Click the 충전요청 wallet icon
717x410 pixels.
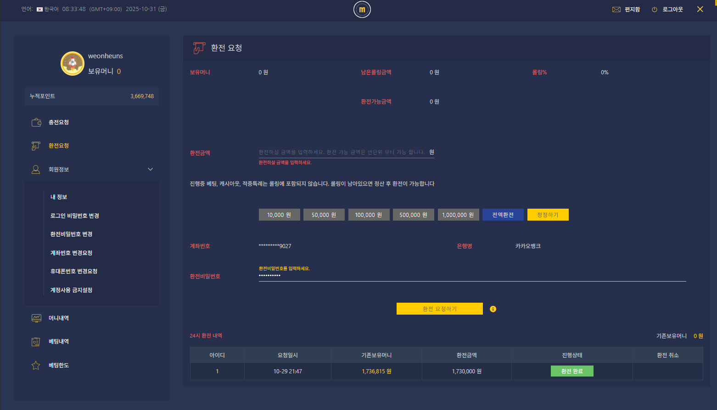point(36,122)
